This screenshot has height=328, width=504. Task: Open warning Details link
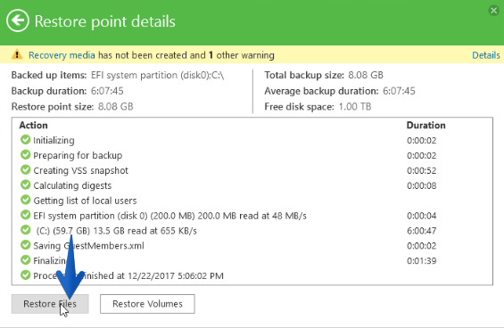coord(485,55)
